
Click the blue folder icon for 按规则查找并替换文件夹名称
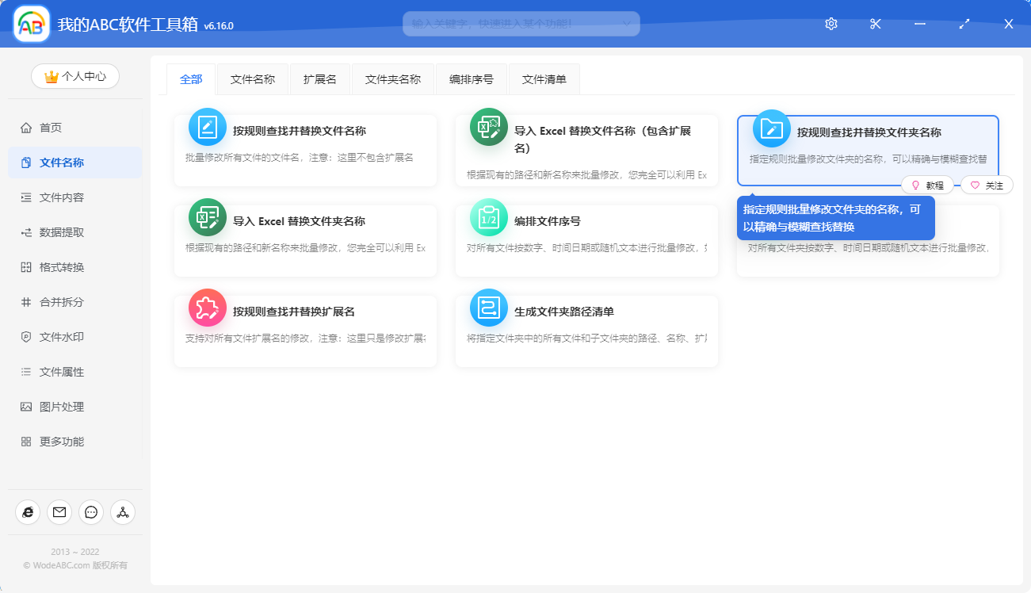[769, 127]
